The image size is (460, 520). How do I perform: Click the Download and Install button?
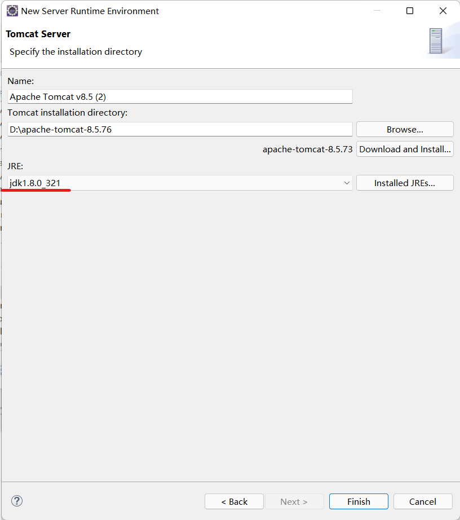point(405,149)
